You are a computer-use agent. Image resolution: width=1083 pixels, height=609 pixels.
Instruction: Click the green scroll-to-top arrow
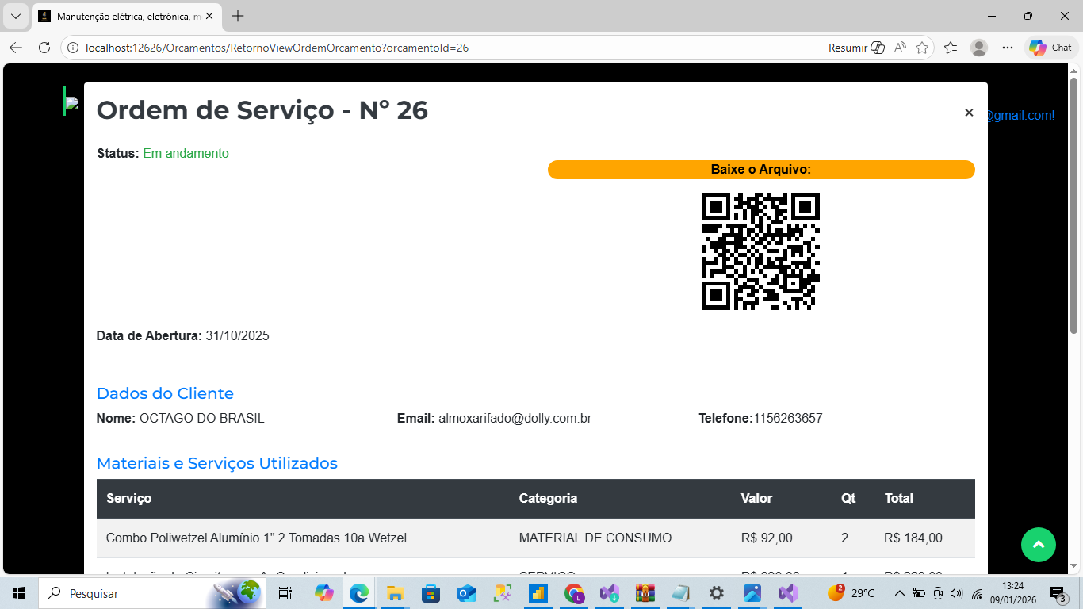[1039, 545]
